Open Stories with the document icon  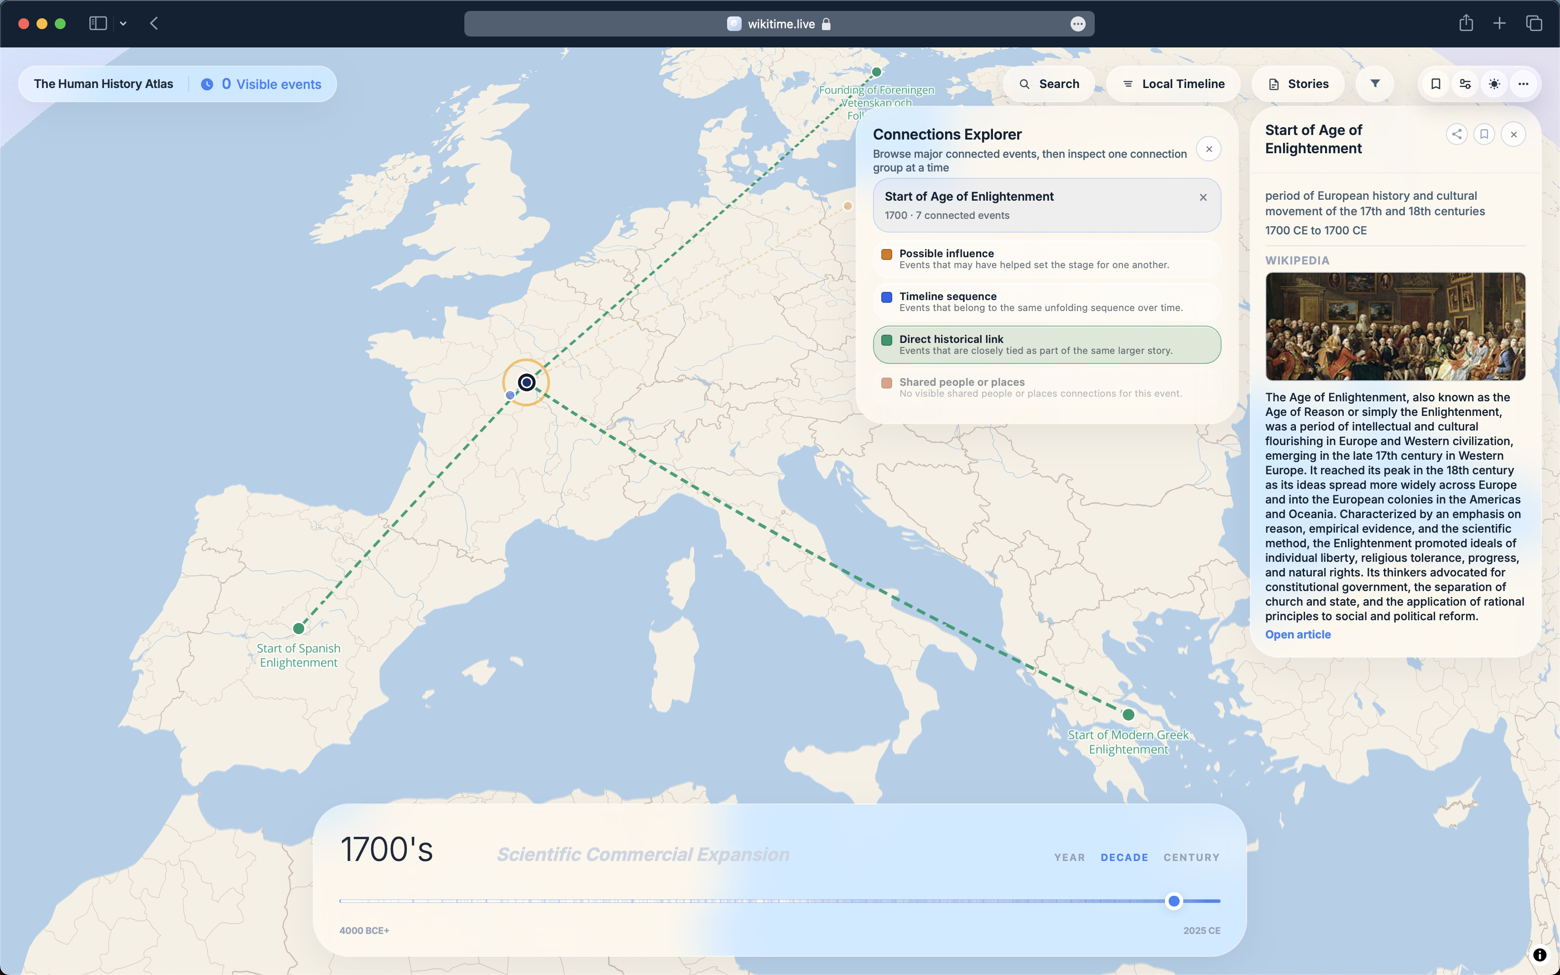point(1297,83)
